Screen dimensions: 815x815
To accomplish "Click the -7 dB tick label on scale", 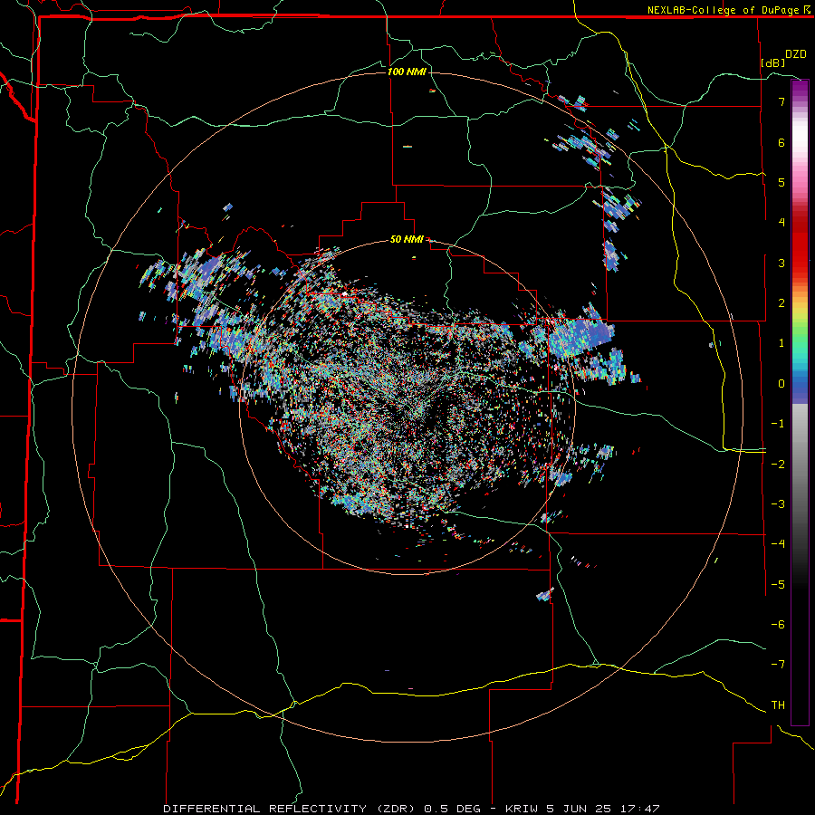I will click(x=778, y=665).
